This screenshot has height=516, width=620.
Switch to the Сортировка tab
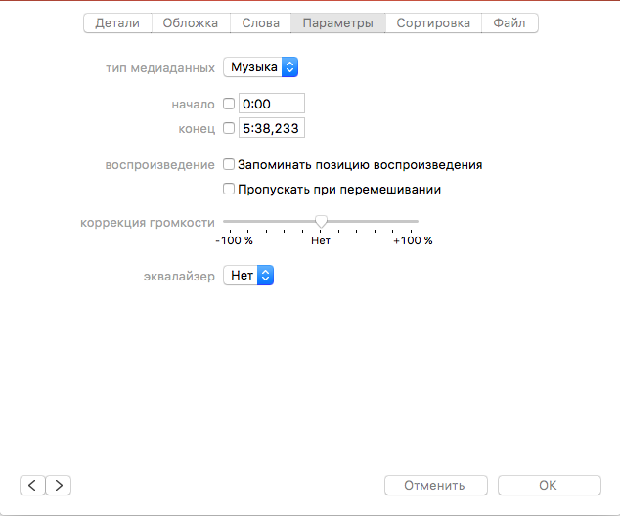point(433,22)
